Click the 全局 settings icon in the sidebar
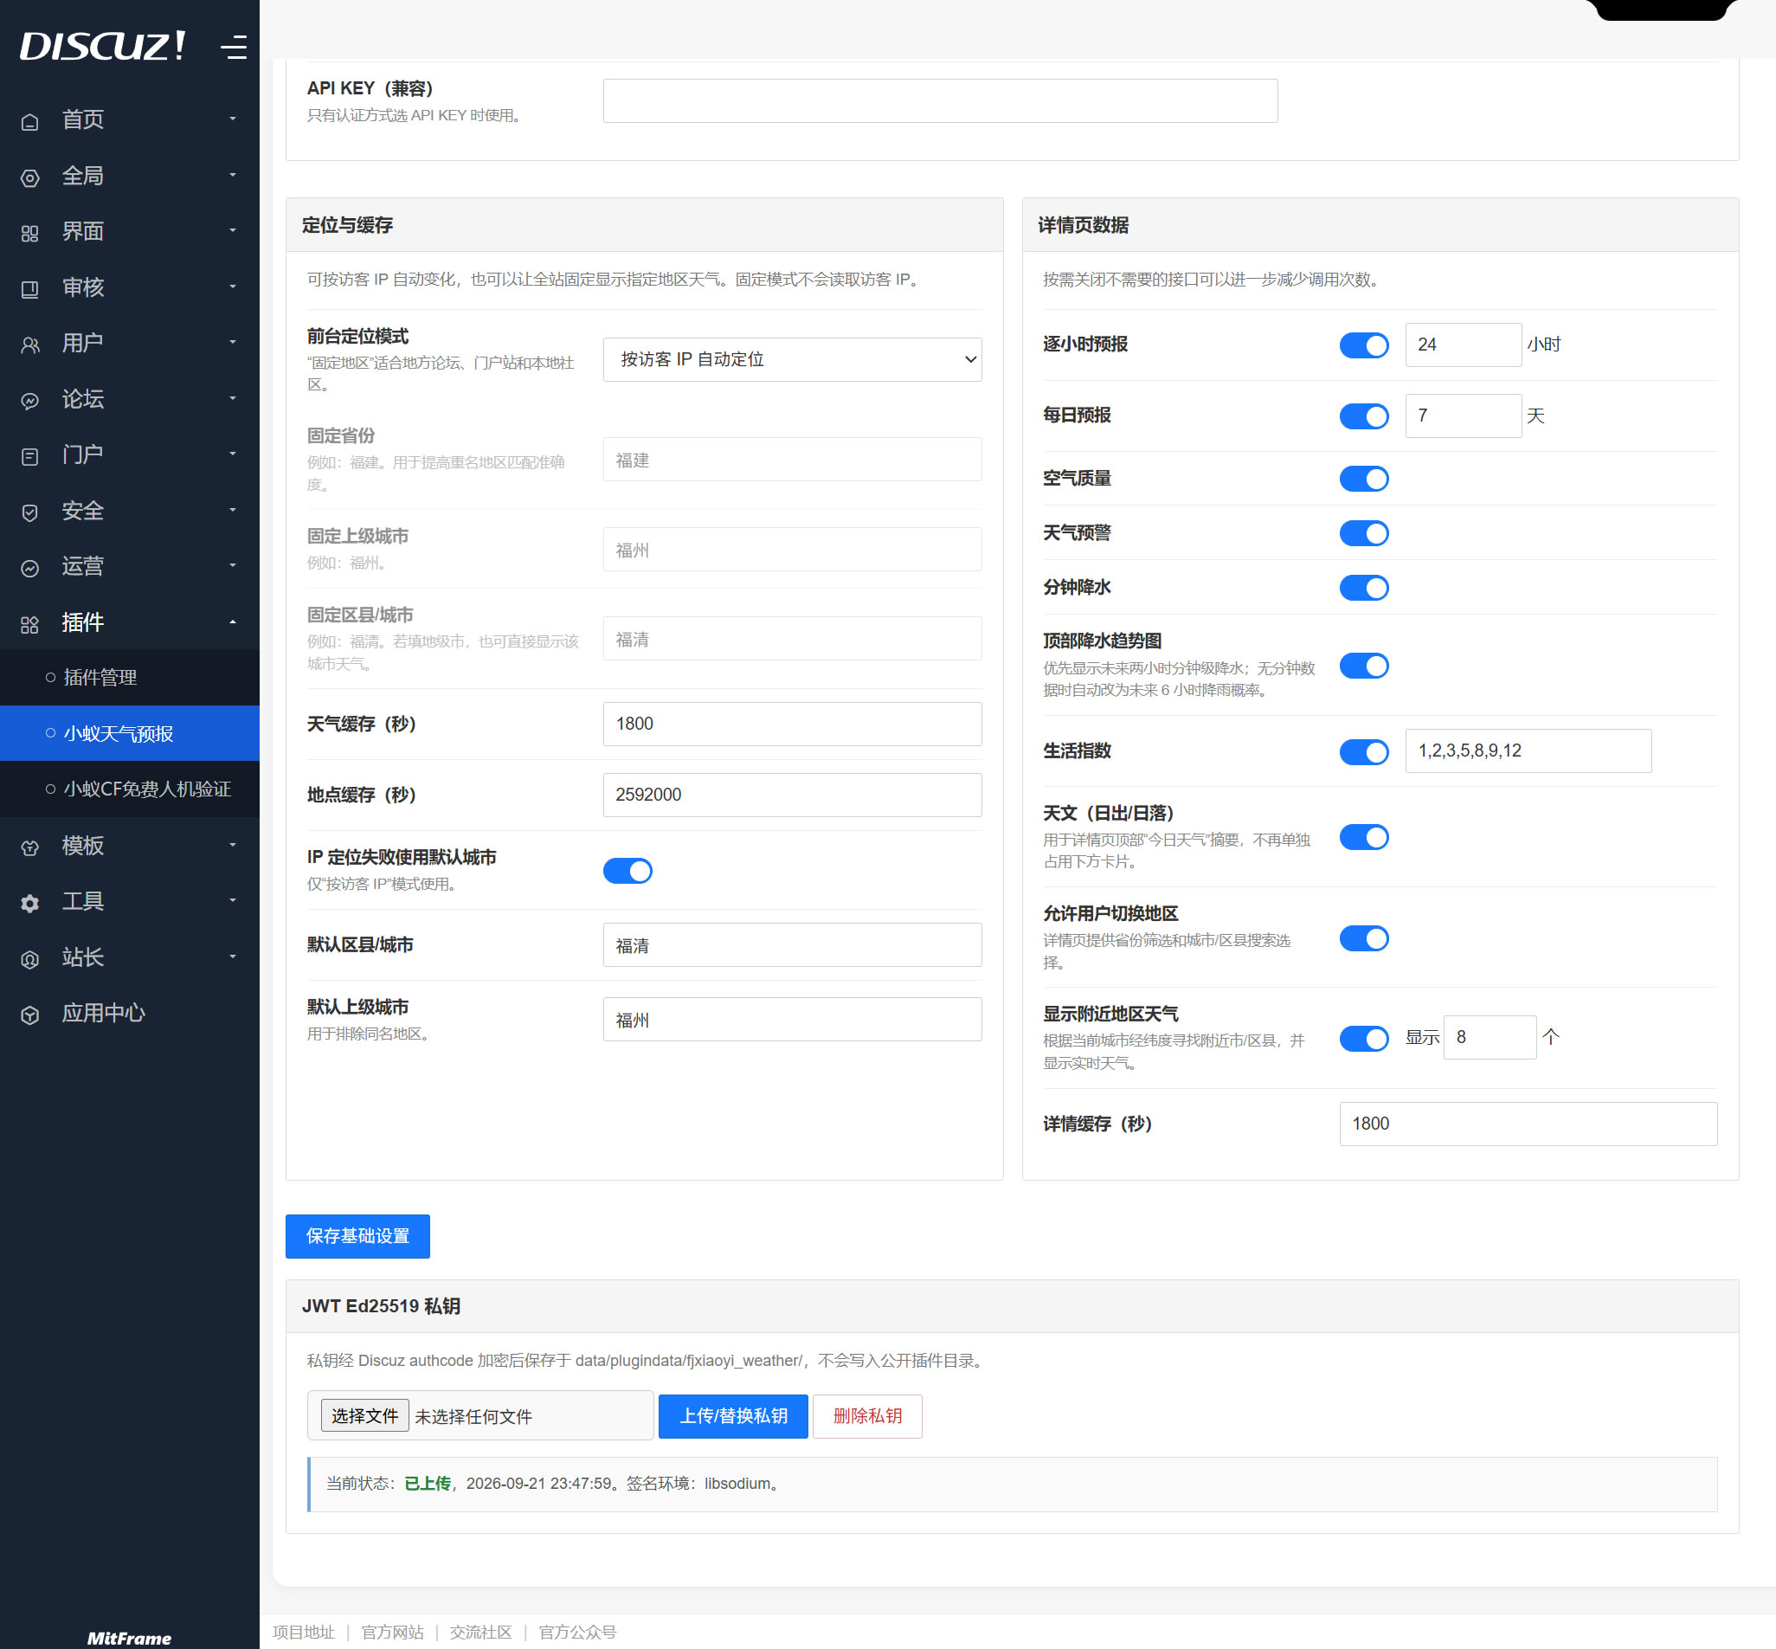This screenshot has width=1776, height=1649. (30, 177)
